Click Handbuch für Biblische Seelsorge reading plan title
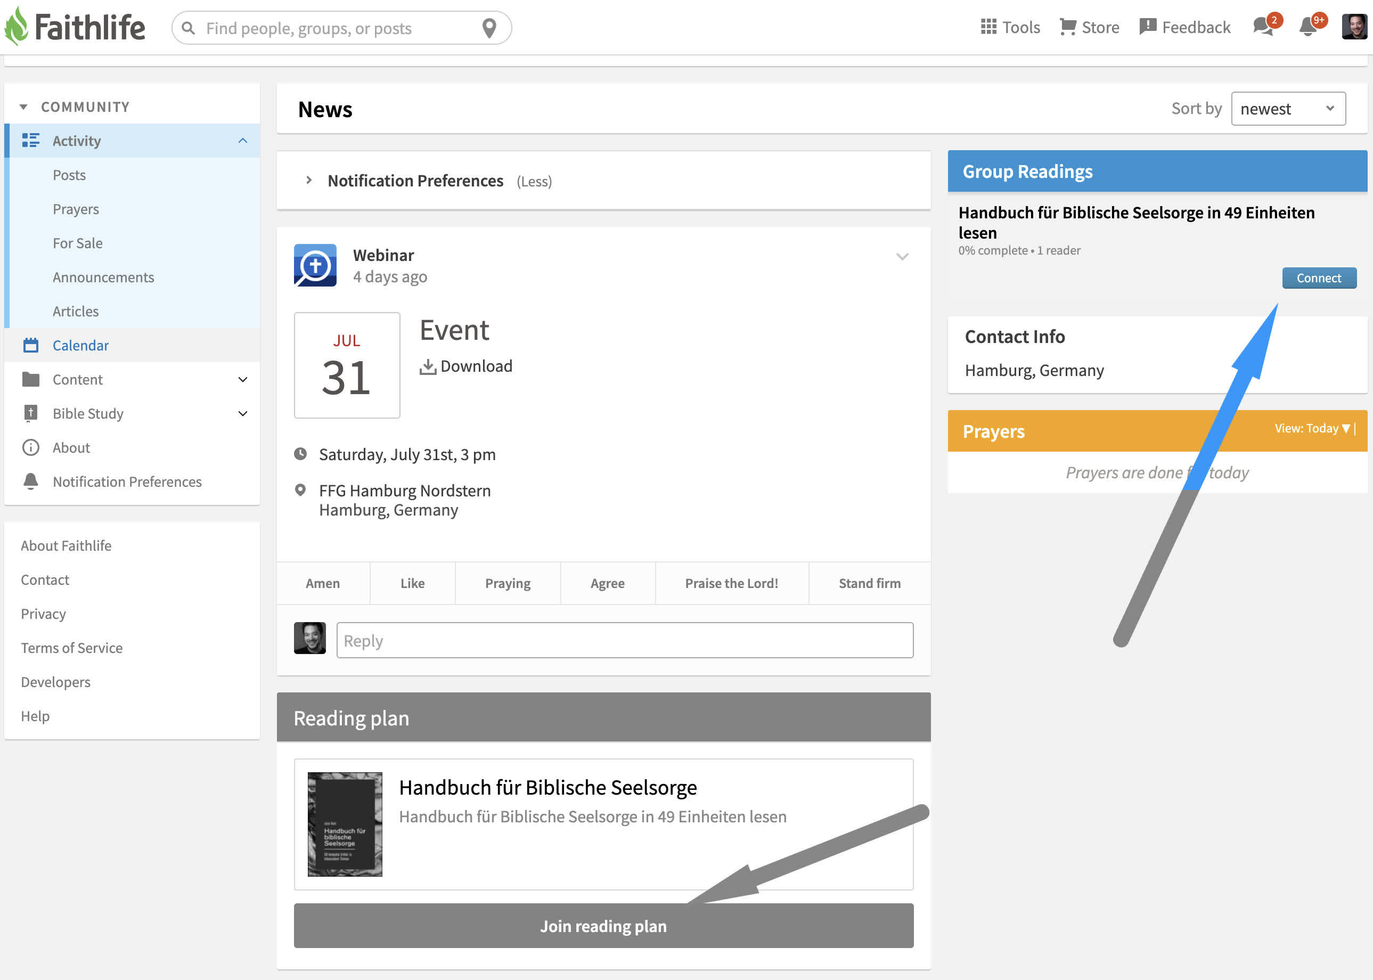 pos(547,788)
